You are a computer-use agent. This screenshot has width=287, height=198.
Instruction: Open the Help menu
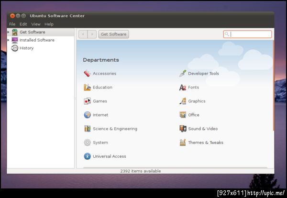click(49, 24)
